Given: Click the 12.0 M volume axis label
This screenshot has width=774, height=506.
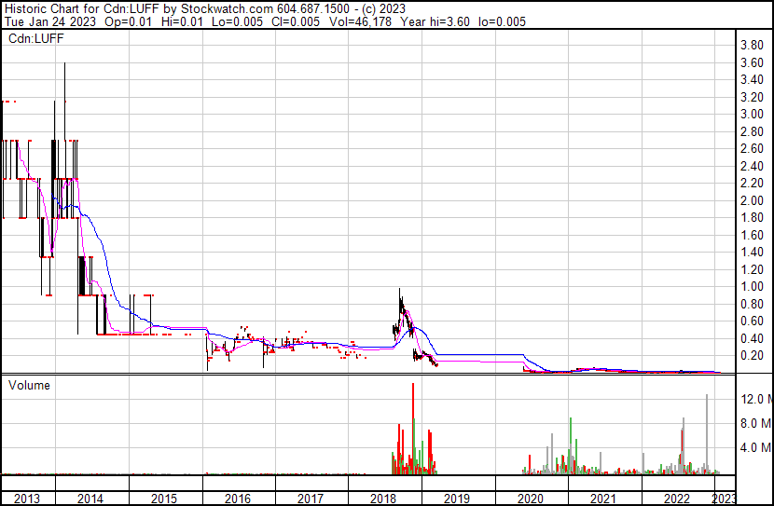Looking at the screenshot, I should (x=755, y=399).
